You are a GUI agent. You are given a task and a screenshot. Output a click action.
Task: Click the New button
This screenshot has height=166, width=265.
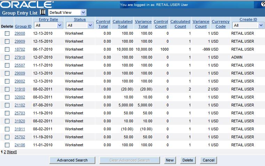click(170, 160)
